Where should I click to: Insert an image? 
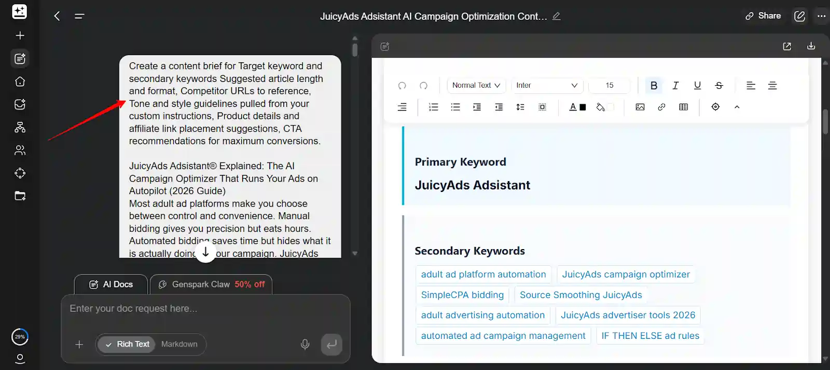coord(640,107)
